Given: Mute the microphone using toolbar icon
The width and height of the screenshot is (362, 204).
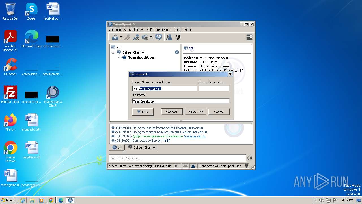Looking at the screenshot, I should coord(136,37).
